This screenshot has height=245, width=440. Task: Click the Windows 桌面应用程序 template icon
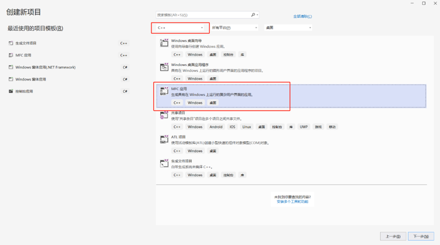tap(164, 67)
